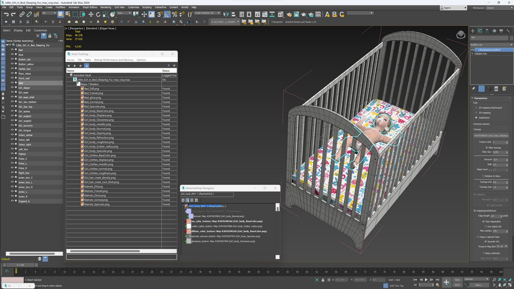Click the Undo arrow icon
The width and height of the screenshot is (514, 289).
[x=6, y=14]
